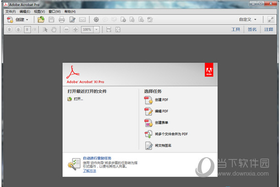Click the action wizard checklist icon

tap(74, 164)
